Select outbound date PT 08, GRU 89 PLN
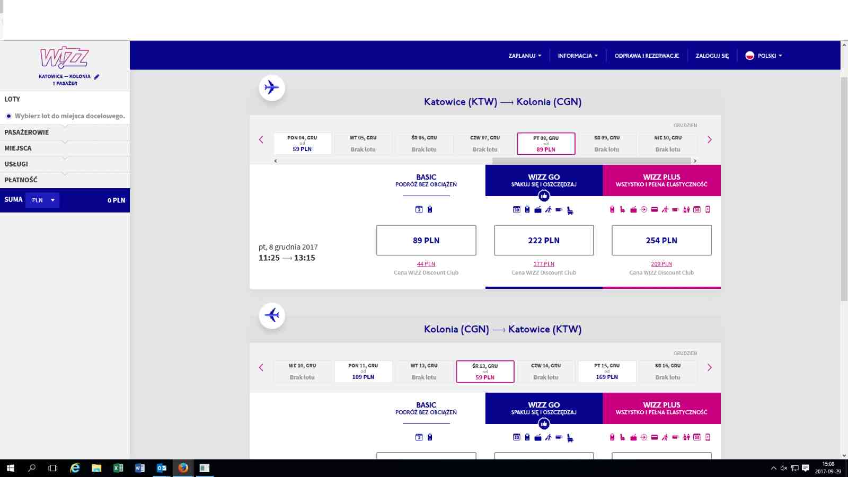 (546, 144)
